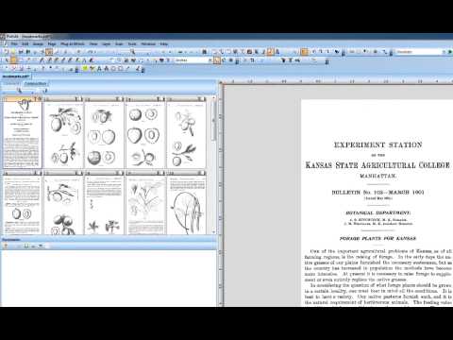The width and height of the screenshot is (453, 340).
Task: Click the thumbnail panel vertical scrollbar
Action: tap(213, 121)
